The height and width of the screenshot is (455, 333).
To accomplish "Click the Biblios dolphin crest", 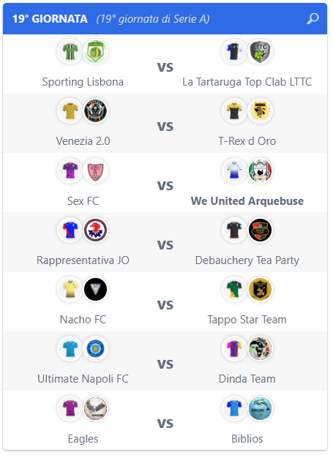I will point(260,408).
